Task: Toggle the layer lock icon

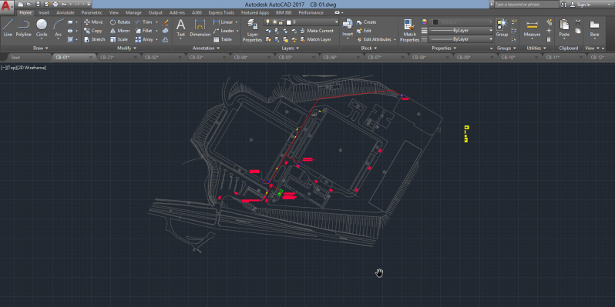Action: coord(281,22)
